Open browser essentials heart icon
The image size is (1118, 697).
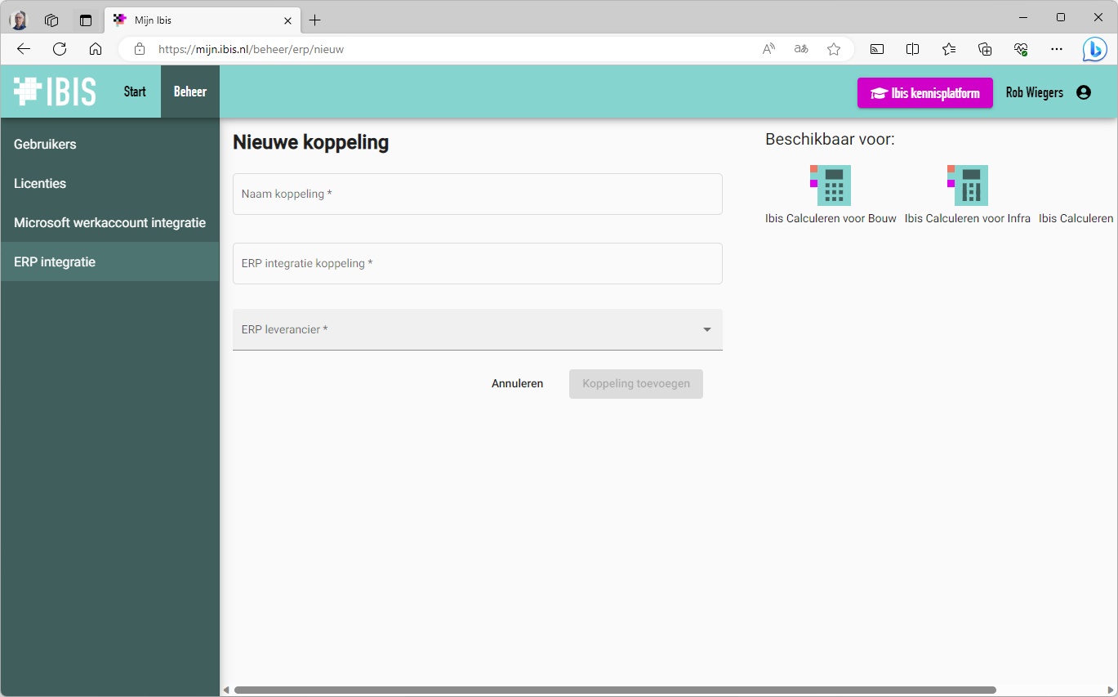click(1021, 49)
